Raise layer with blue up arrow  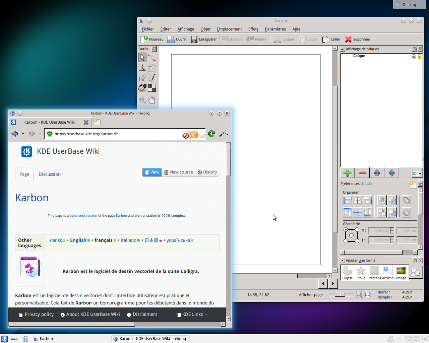click(x=377, y=173)
